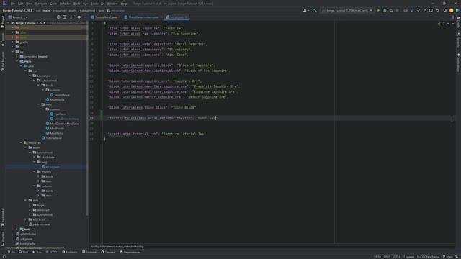Screen dimensions: 461x259
Task: Open the TODO tool window button
Action: point(52,252)
